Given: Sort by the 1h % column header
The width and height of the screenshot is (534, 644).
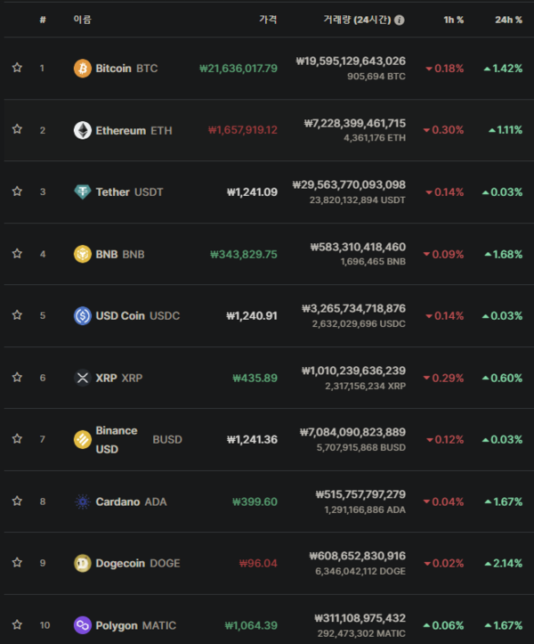Looking at the screenshot, I should (x=453, y=20).
